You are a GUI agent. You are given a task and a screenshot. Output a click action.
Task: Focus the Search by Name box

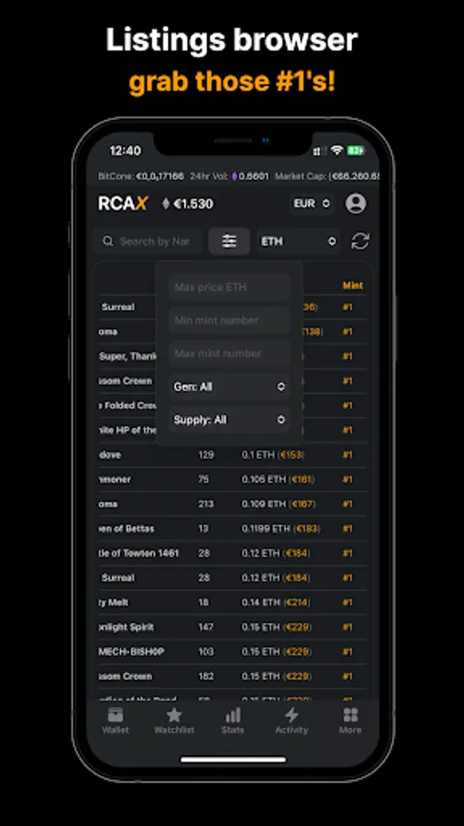click(x=148, y=241)
